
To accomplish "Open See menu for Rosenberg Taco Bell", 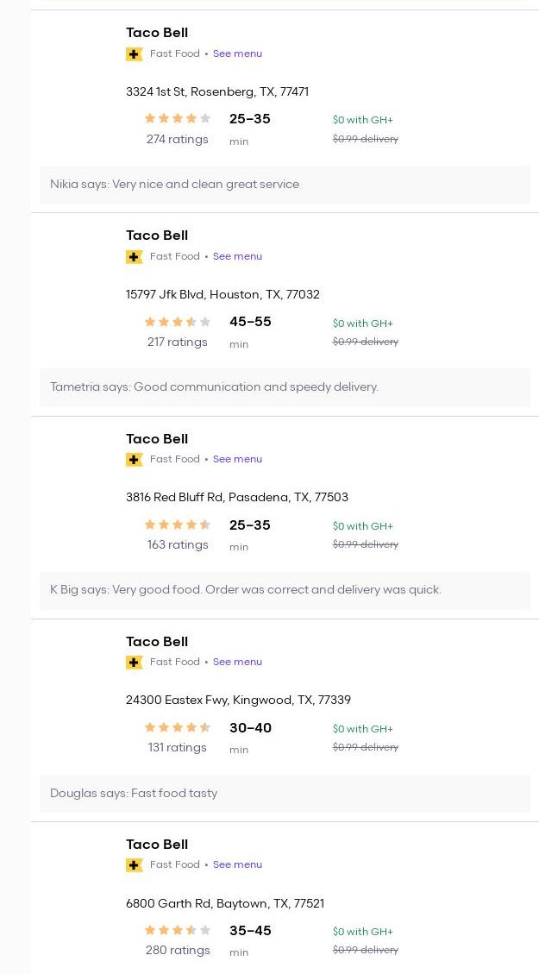I will click(237, 53).
